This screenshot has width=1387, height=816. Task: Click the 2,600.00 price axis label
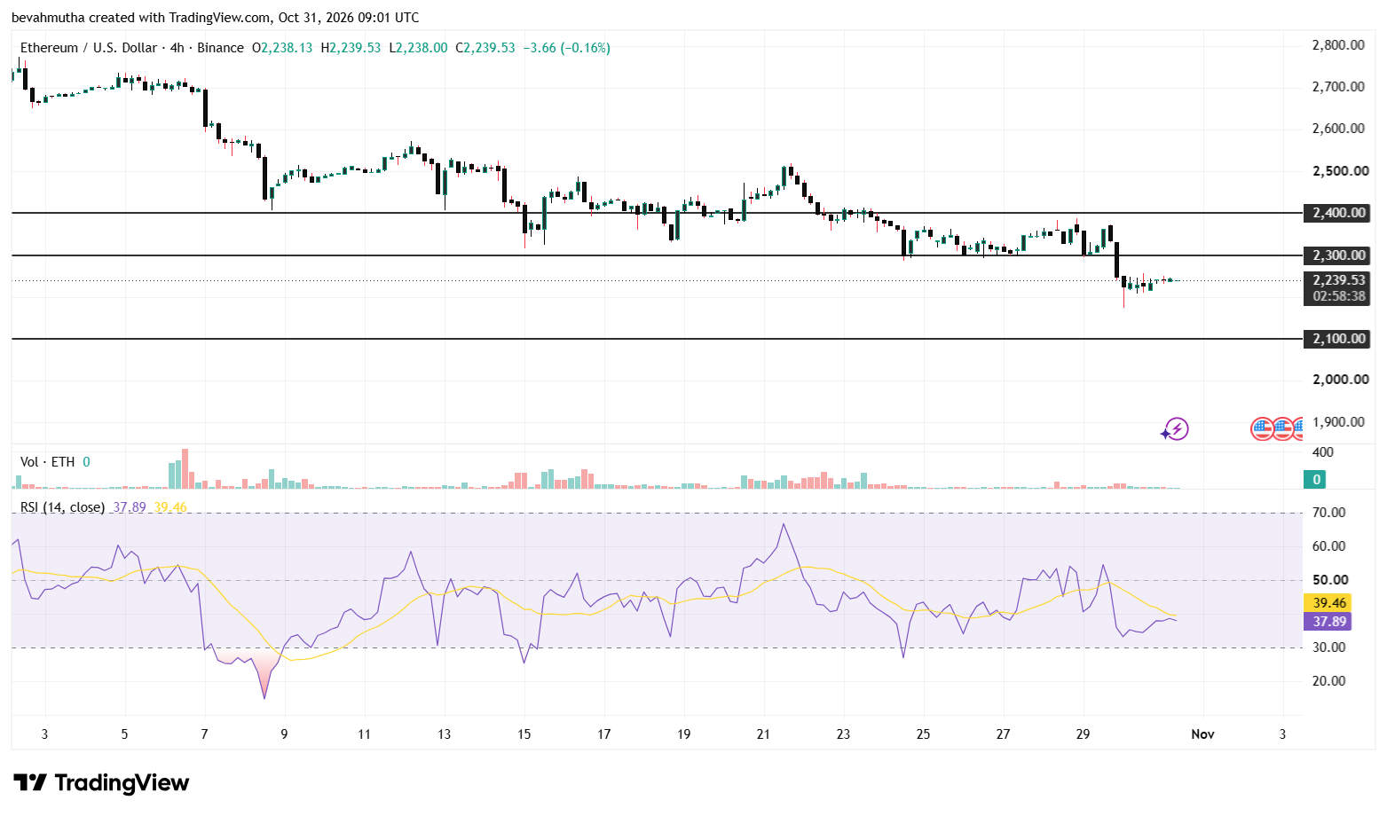[1338, 129]
